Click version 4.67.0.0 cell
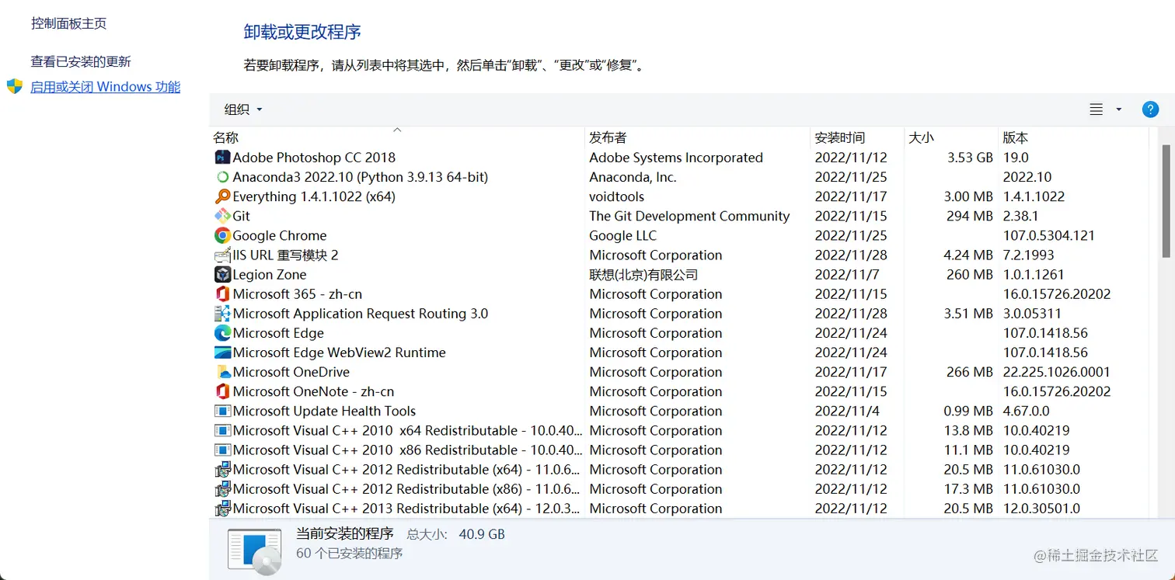This screenshot has width=1175, height=580. (x=1027, y=411)
